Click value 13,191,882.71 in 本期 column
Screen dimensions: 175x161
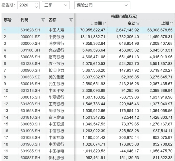(93, 37)
